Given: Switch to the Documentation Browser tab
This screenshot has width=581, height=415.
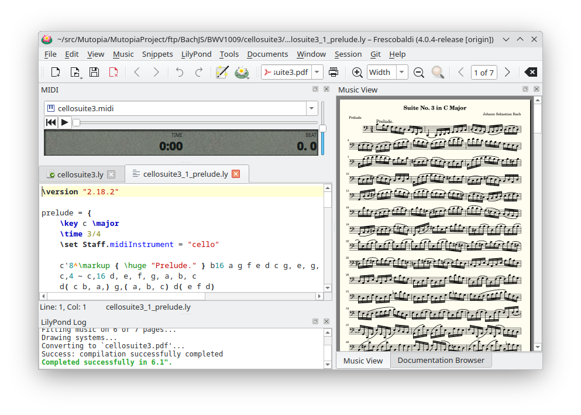Looking at the screenshot, I should pos(441,360).
